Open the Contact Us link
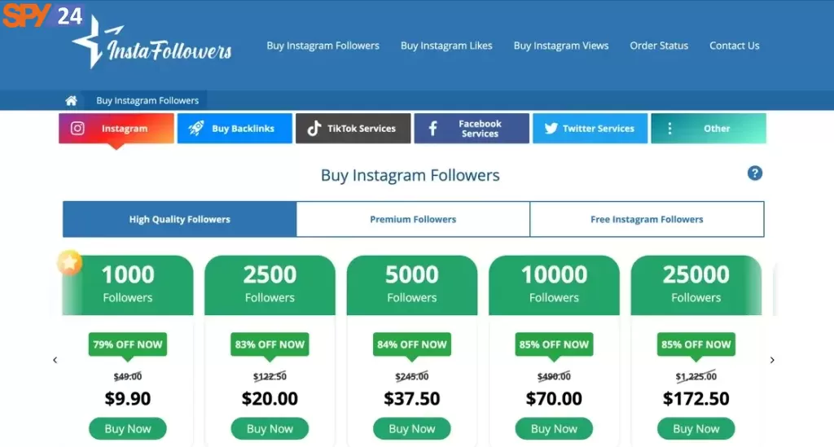This screenshot has height=447, width=834. [x=734, y=46]
